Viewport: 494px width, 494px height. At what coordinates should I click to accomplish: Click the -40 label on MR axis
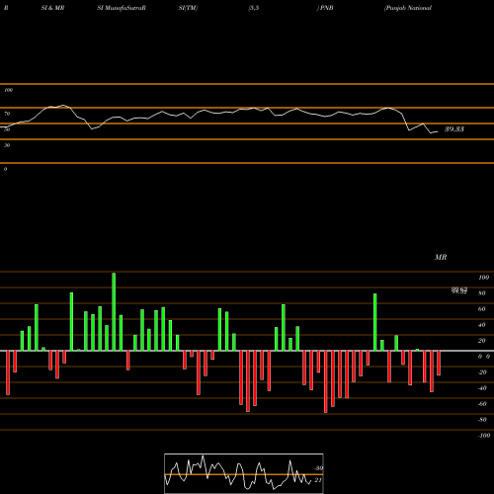[482, 388]
